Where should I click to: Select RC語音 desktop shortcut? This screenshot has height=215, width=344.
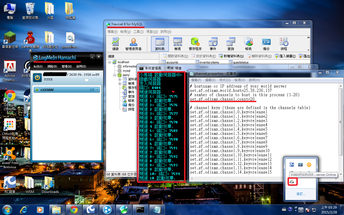(10, 185)
